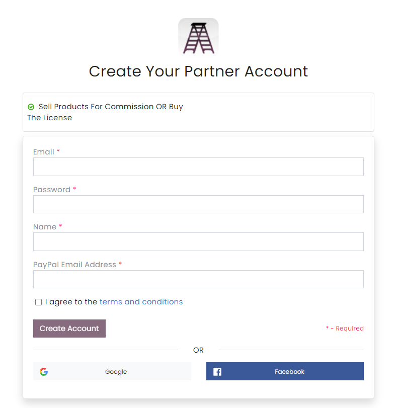Click the green checkmark circle icon

[x=31, y=107]
